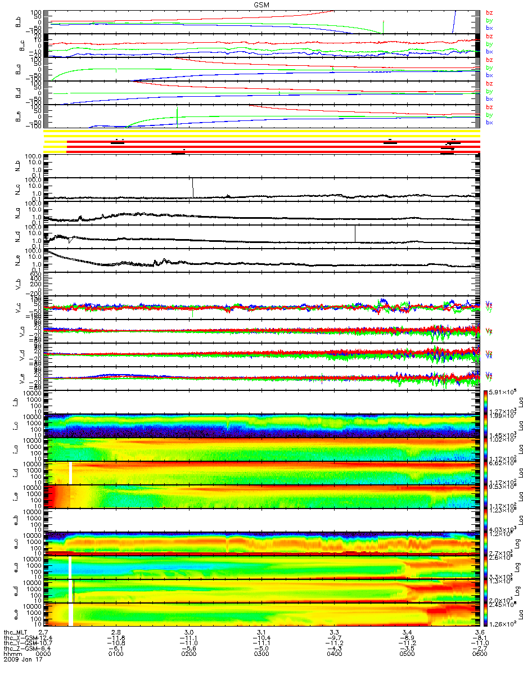Click the MLT value 3.3
This screenshot has height=675, width=523.
(335, 632)
